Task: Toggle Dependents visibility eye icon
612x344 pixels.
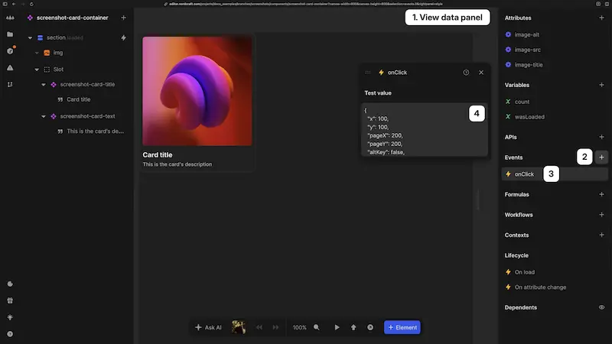Action: click(x=601, y=307)
